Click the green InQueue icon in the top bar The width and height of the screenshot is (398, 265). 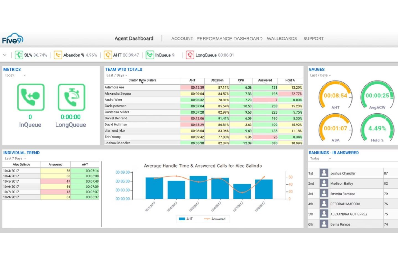(x=150, y=55)
